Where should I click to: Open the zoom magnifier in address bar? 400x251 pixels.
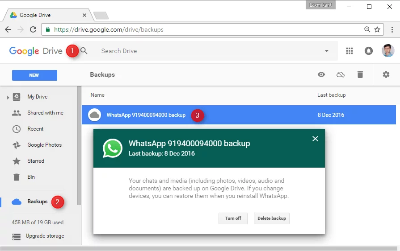367,29
